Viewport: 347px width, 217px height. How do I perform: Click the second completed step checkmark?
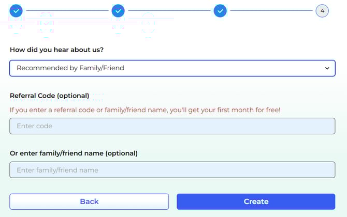click(x=118, y=10)
